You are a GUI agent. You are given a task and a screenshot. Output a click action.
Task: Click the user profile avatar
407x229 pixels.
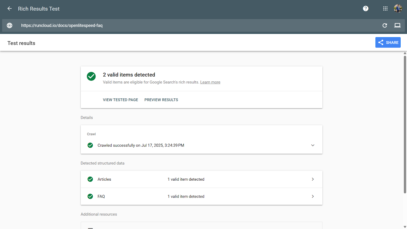click(x=398, y=9)
